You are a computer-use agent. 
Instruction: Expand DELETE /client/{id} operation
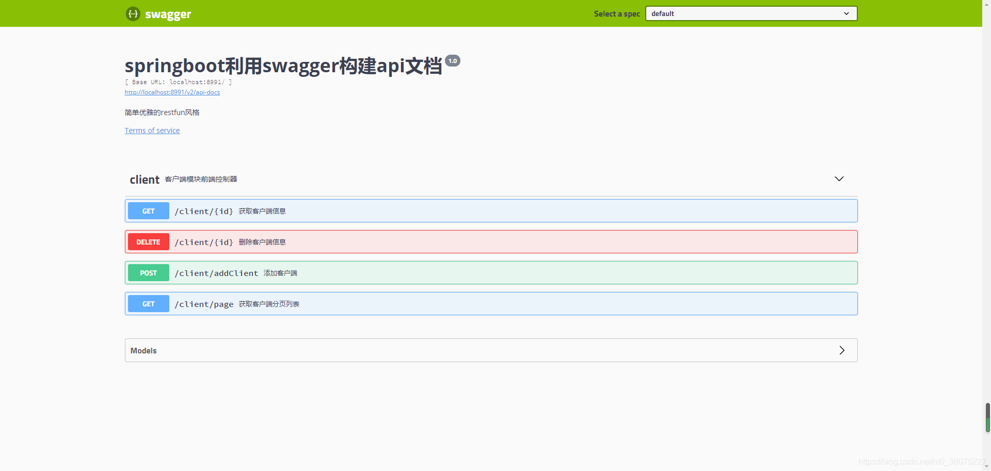coord(491,242)
